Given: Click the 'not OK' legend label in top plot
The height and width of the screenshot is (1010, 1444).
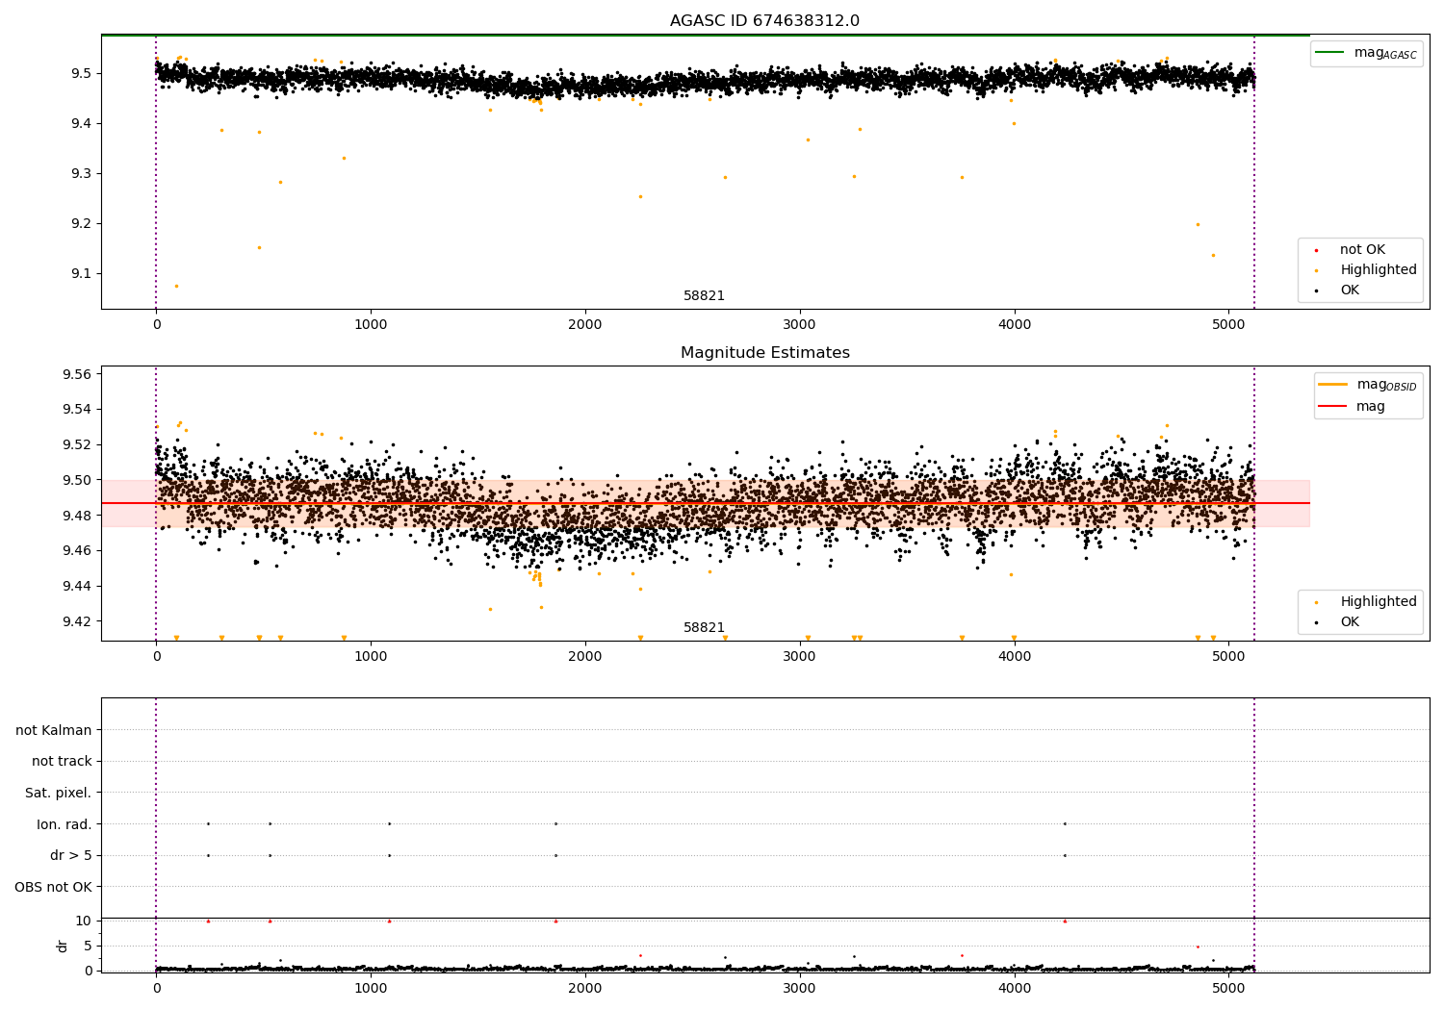Looking at the screenshot, I should 1362,250.
